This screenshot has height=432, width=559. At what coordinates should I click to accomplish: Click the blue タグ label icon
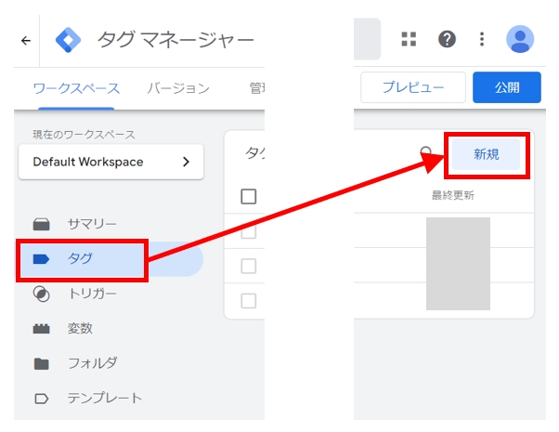41,259
